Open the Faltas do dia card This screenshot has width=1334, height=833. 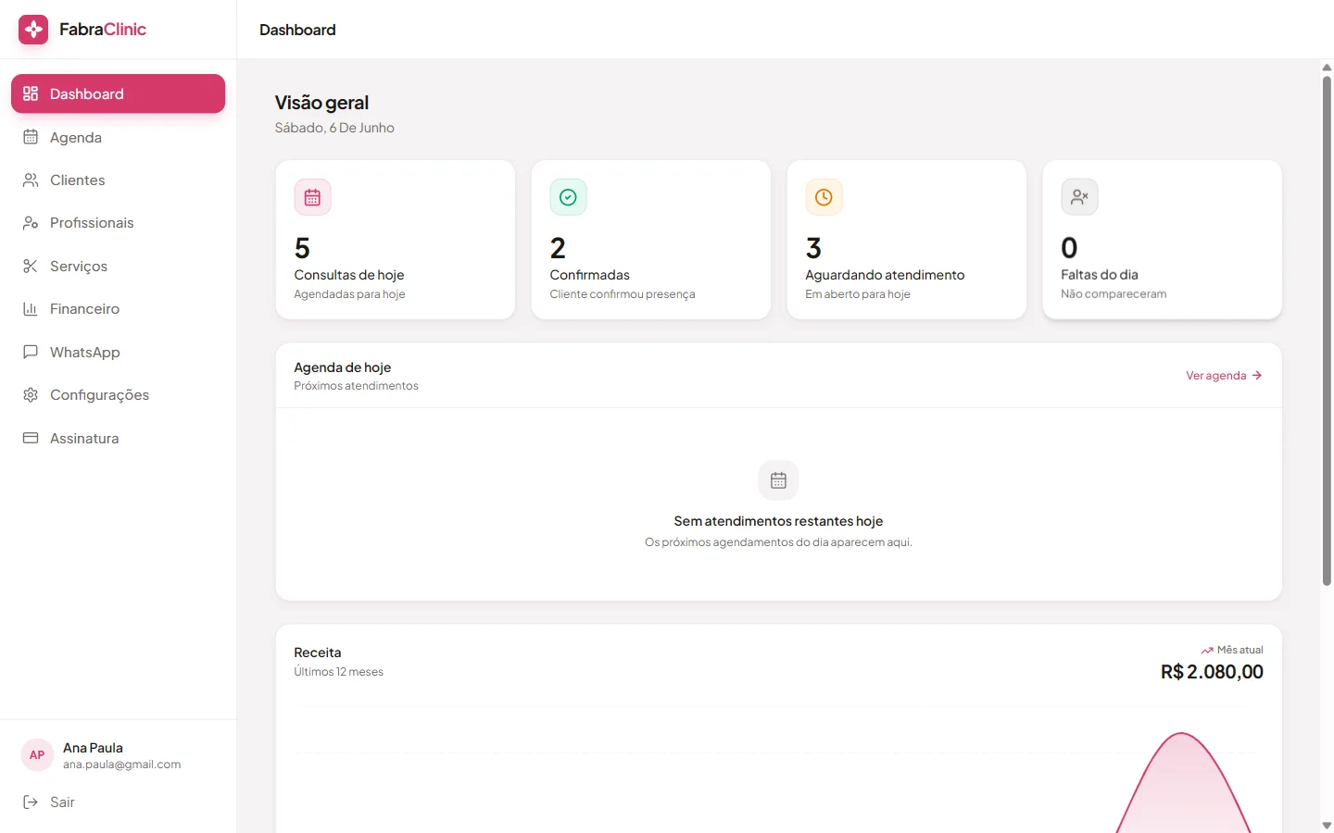pos(1163,240)
